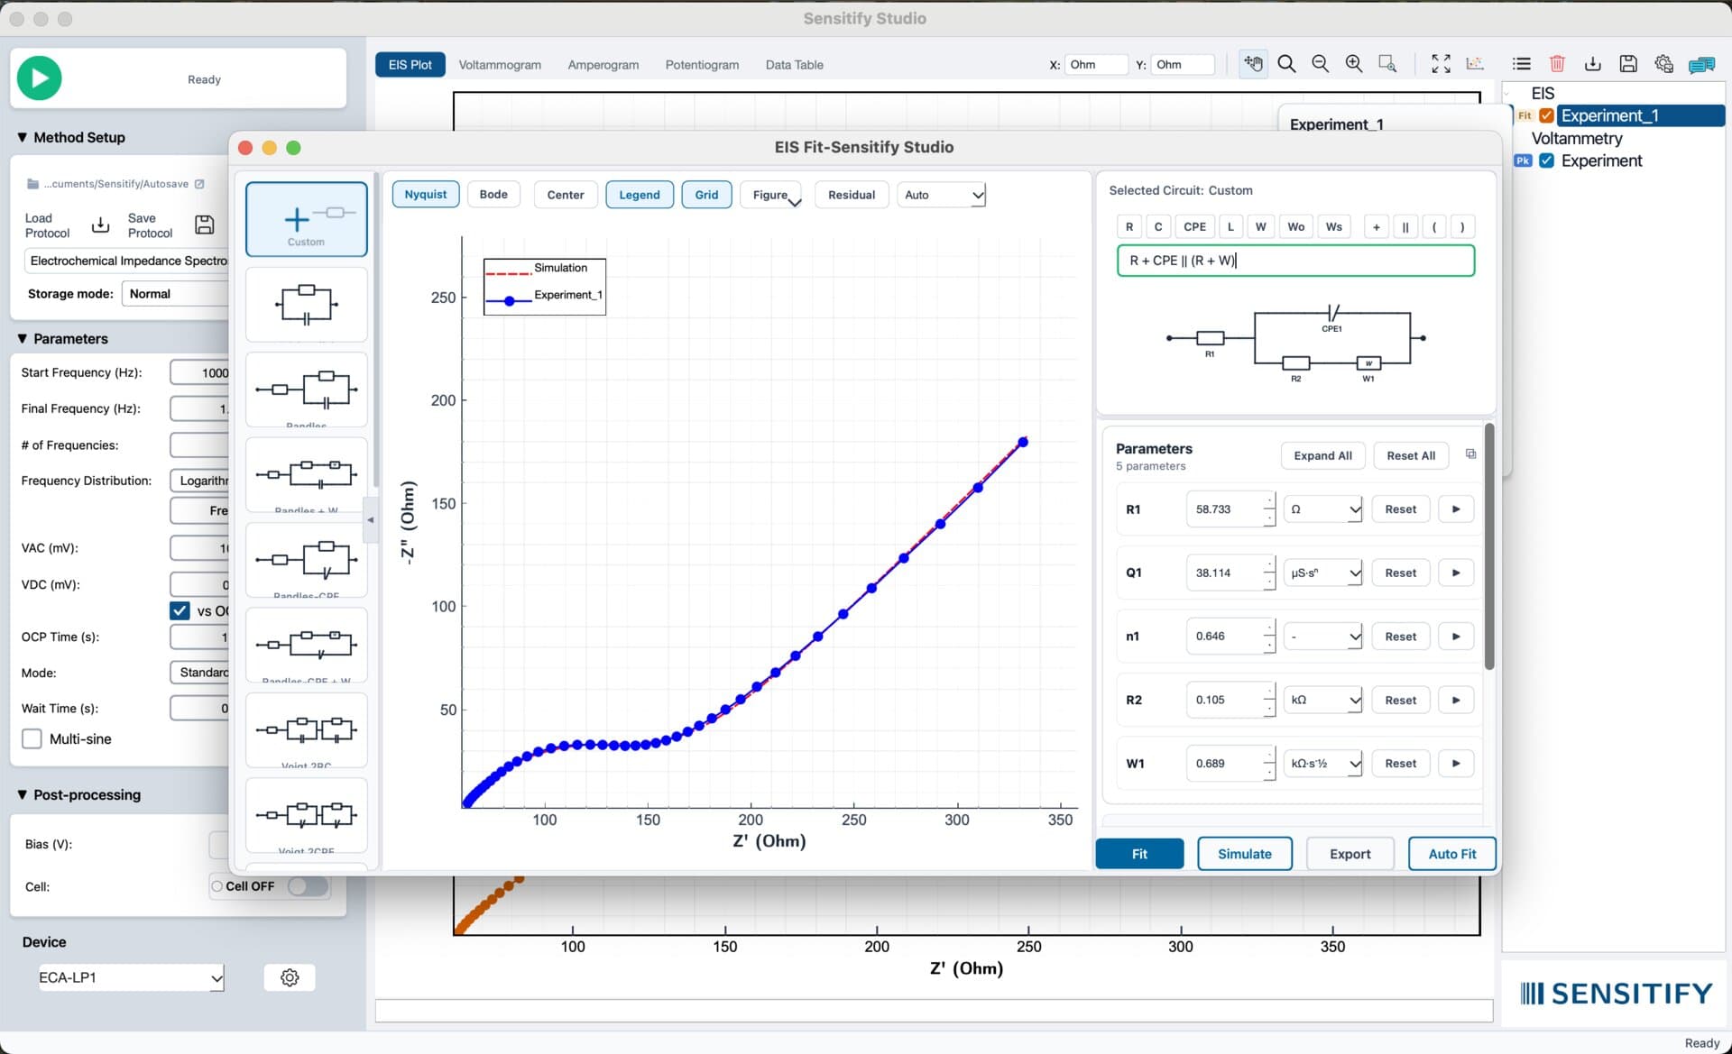Image resolution: width=1732 pixels, height=1054 pixels.
Task: Insert CPE element into circuit
Action: pyautogui.click(x=1194, y=227)
